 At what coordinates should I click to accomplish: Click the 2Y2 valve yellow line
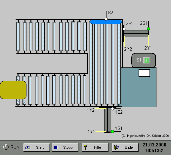(x=124, y=41)
